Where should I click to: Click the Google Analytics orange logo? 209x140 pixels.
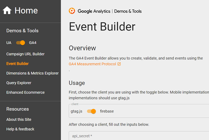(72, 11)
